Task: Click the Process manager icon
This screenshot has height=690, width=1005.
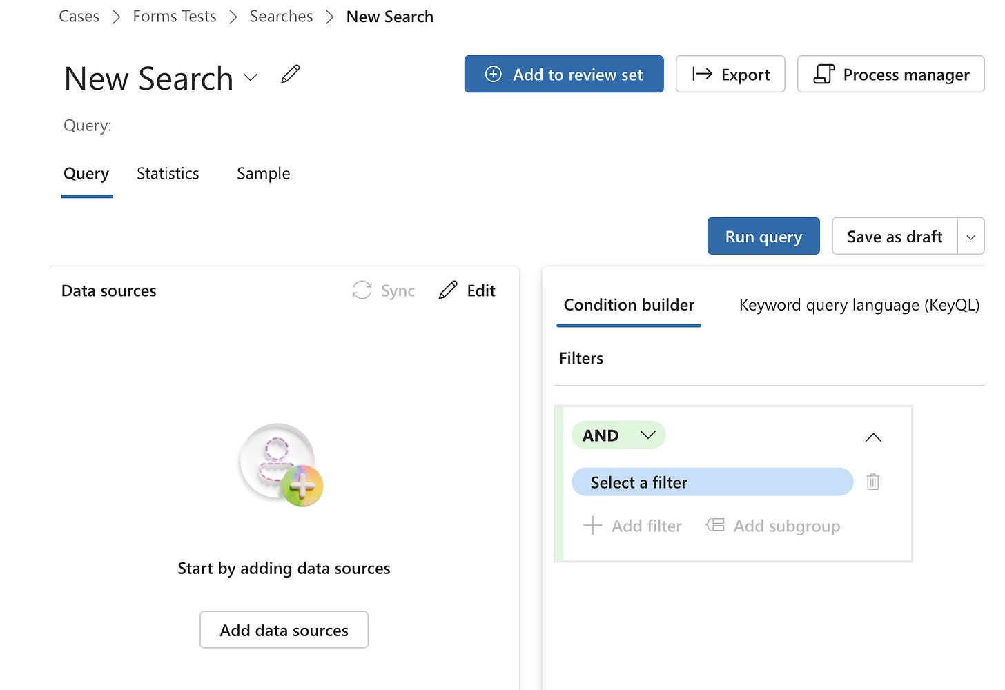Action: 823,75
